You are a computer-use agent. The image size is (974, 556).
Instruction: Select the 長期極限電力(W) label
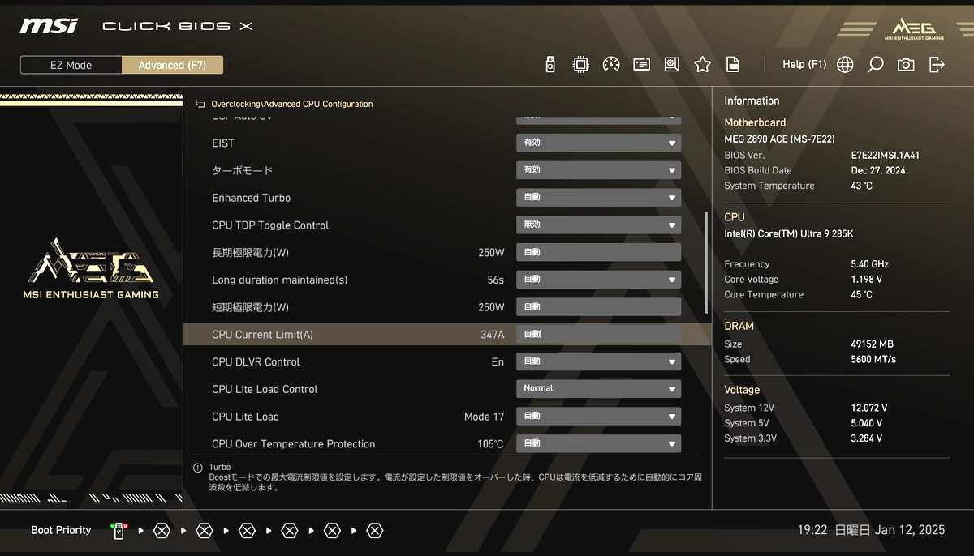tap(251, 253)
